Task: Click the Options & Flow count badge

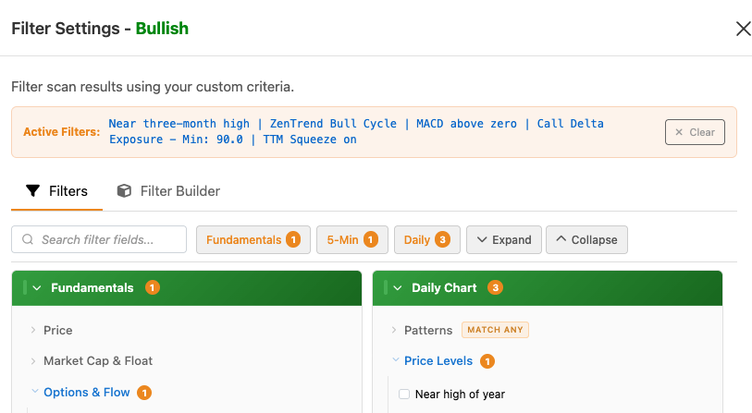Action: click(x=144, y=393)
